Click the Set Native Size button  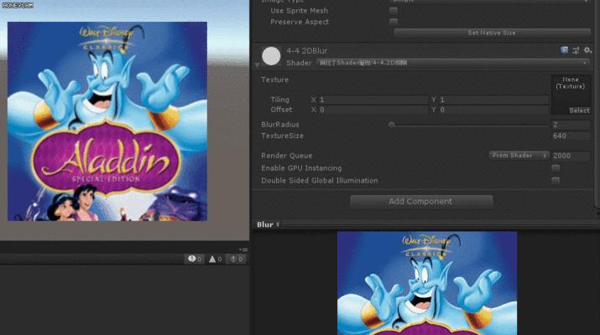492,33
